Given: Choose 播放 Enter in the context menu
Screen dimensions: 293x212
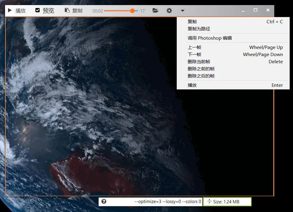Looking at the screenshot, I should [x=233, y=85].
